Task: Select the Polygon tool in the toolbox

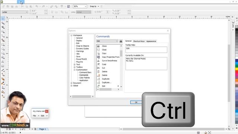Action: click(3, 53)
